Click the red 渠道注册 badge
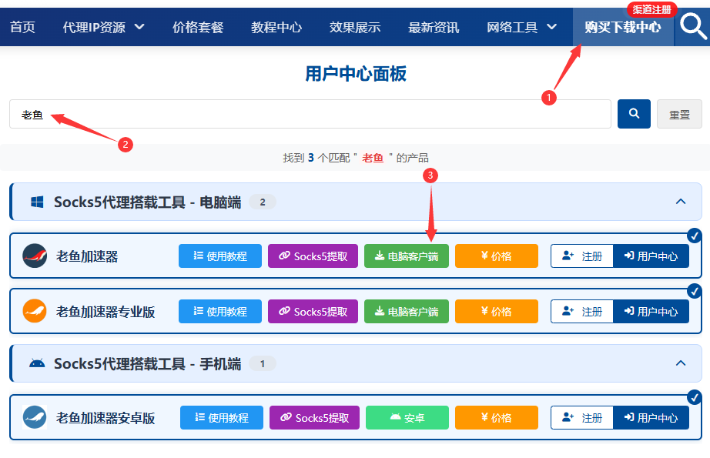The width and height of the screenshot is (710, 458). point(651,9)
